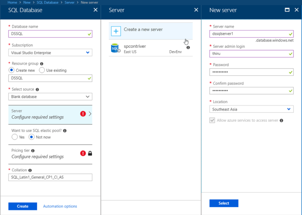Go to New in the breadcrumb

click(x=27, y=2)
